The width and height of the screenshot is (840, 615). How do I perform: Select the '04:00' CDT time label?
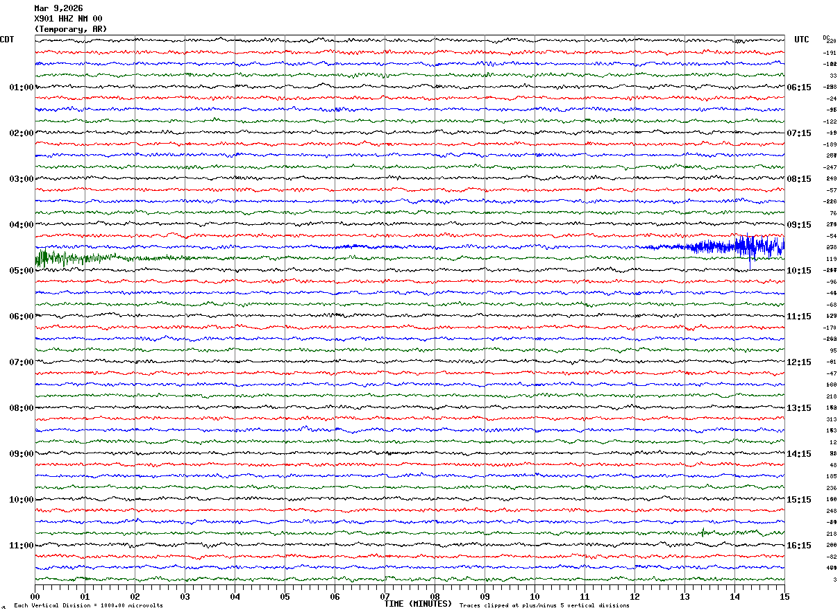[22, 225]
